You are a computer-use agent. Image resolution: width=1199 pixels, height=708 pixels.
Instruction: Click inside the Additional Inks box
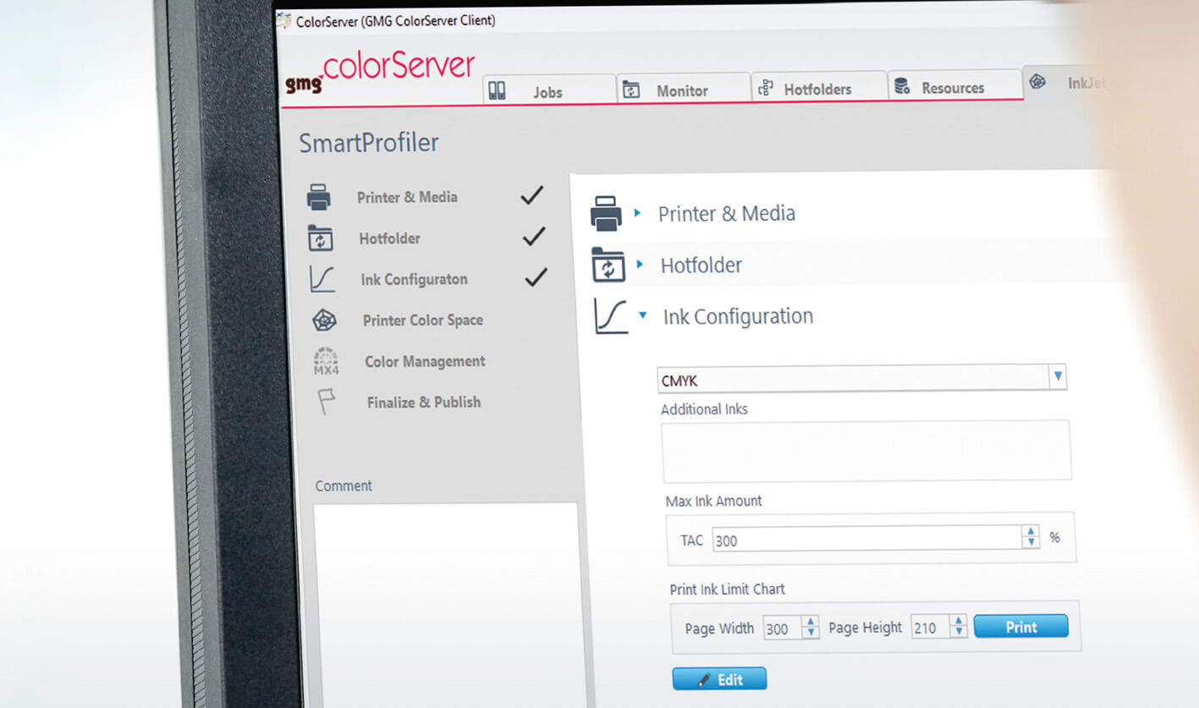866,450
